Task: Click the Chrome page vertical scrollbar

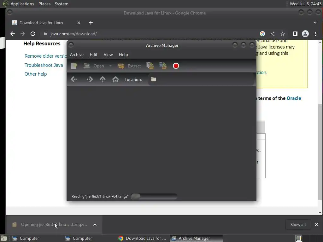Action: point(320,152)
